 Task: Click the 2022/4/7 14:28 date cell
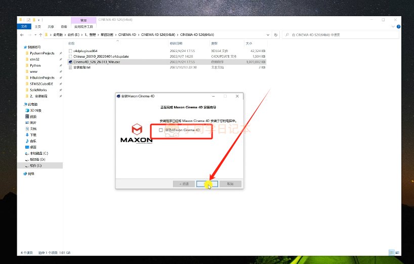181,57
